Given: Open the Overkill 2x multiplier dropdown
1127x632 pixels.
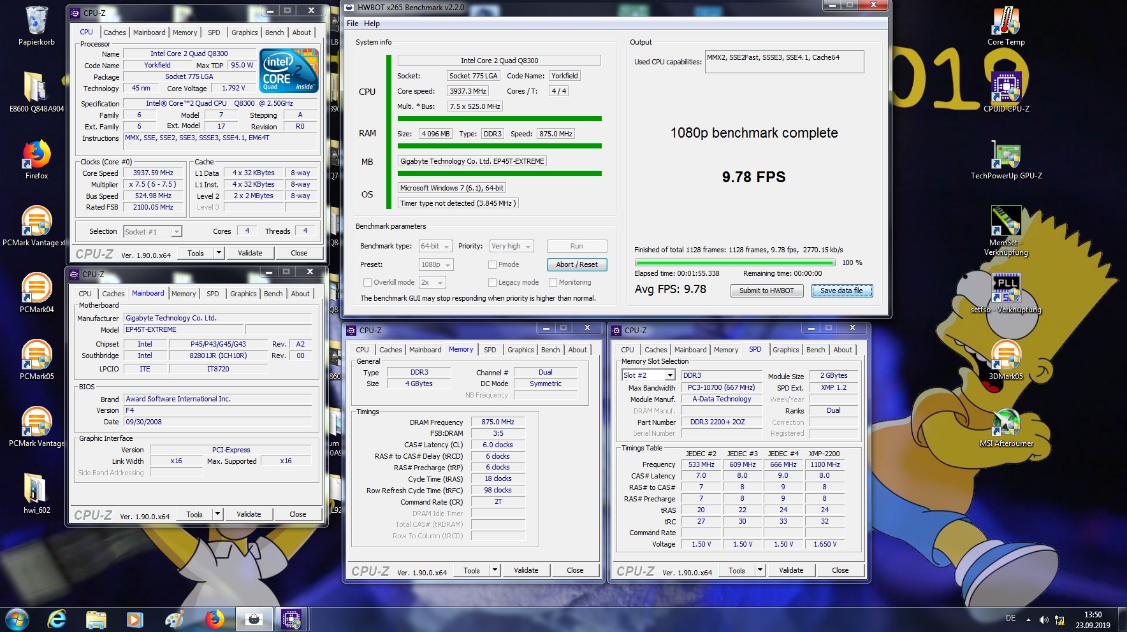Looking at the screenshot, I should 432,282.
